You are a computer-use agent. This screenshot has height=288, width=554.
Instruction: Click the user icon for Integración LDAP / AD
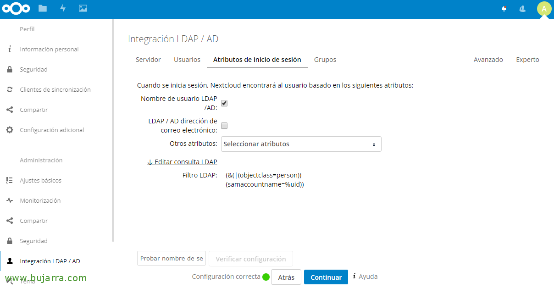(9, 261)
